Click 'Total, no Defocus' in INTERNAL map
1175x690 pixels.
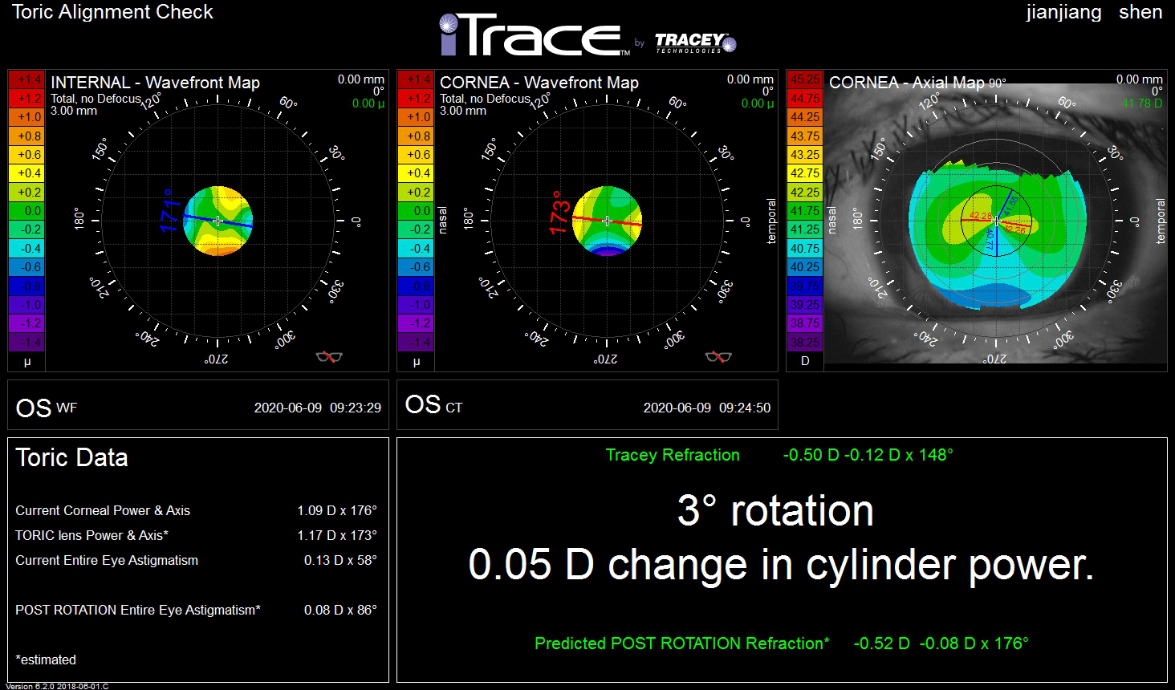96,99
